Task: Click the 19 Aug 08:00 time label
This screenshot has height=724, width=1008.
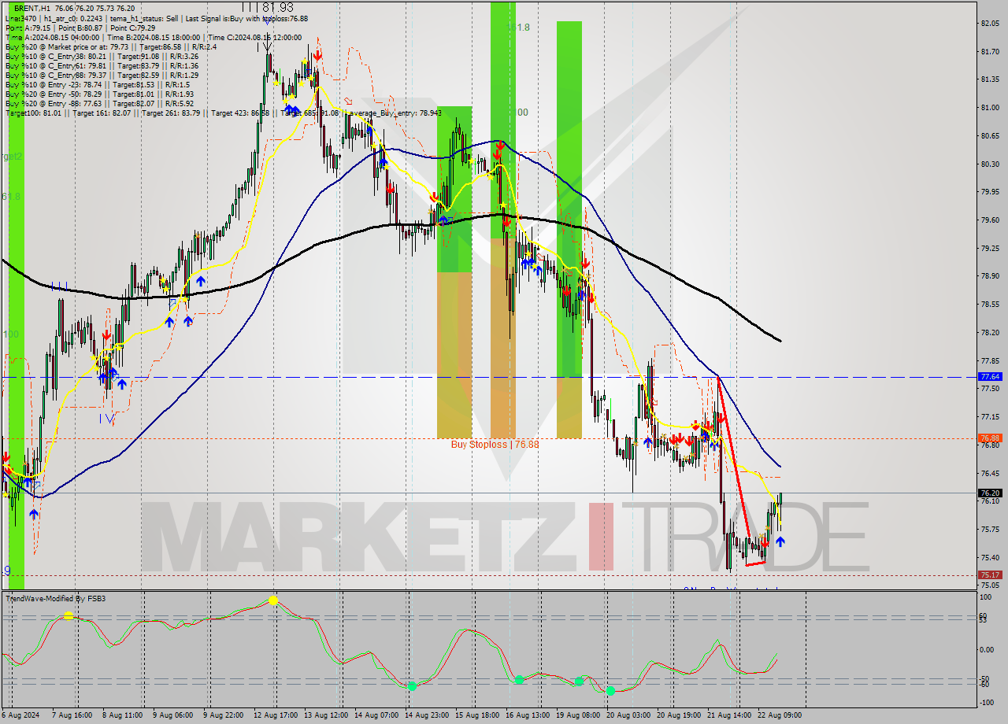Action: [579, 716]
